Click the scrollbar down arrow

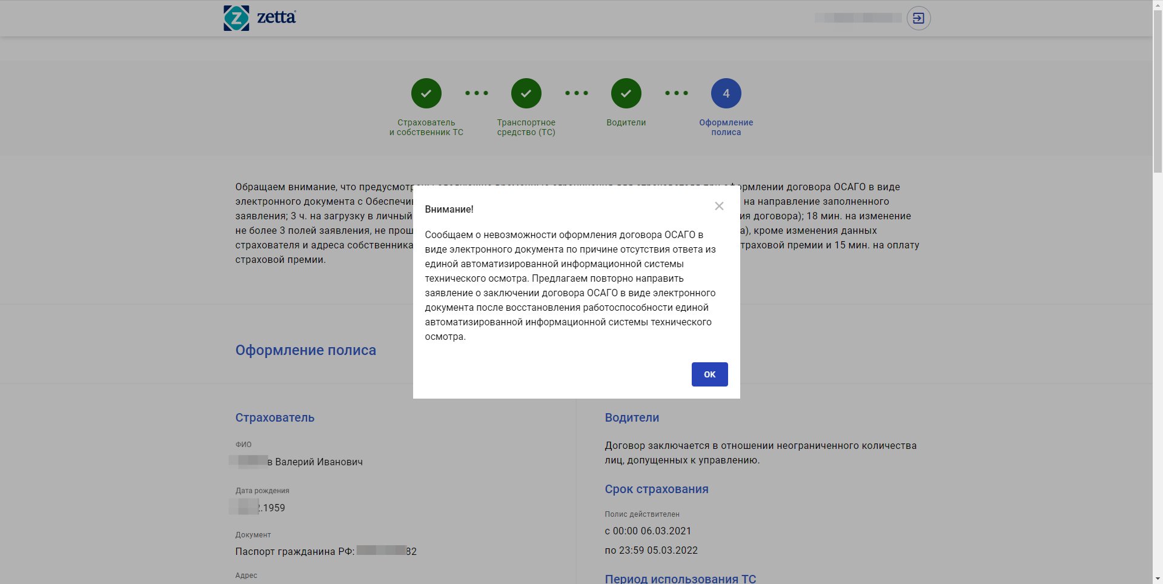tap(1158, 579)
